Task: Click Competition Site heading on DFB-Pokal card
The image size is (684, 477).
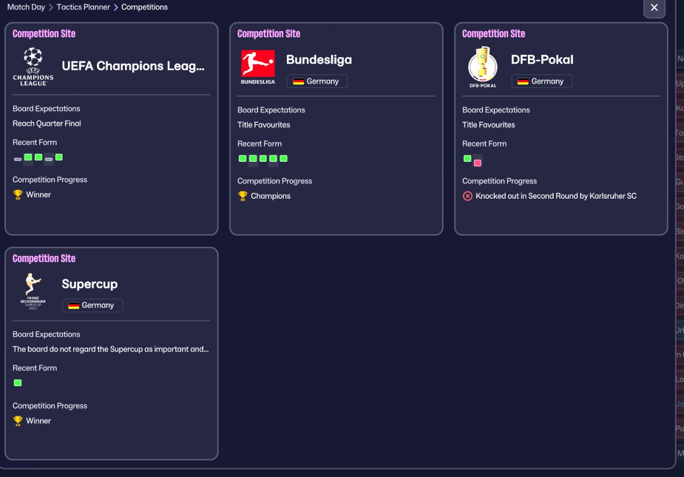Action: (x=494, y=34)
